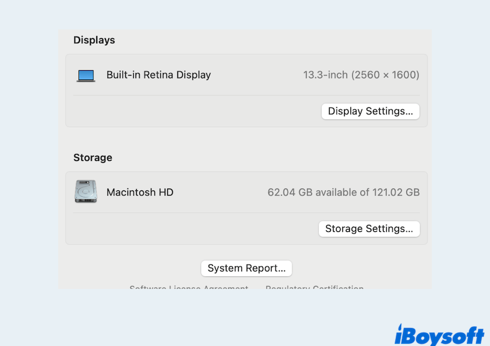The width and height of the screenshot is (490, 346).
Task: Click the Built-in Retina Display laptop icon
Action: pos(86,76)
